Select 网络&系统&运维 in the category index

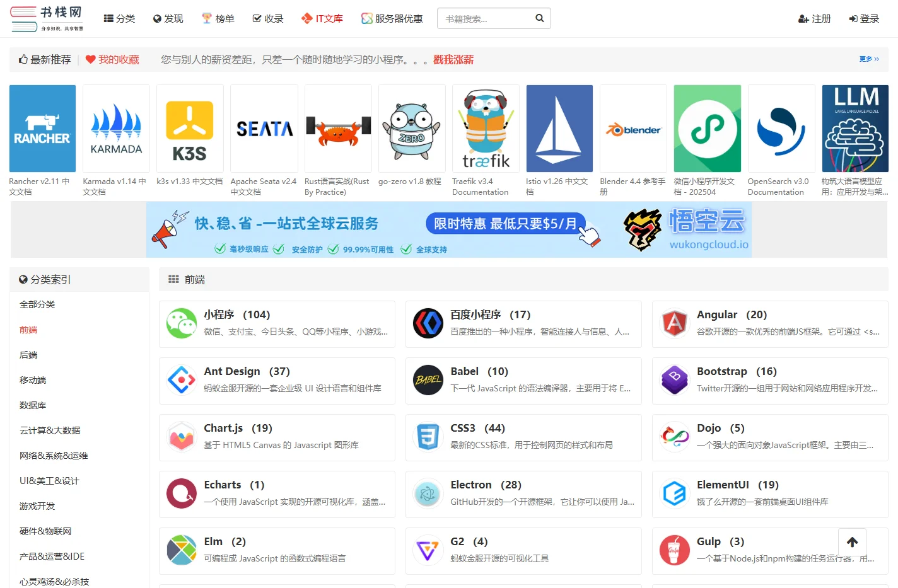point(54,456)
